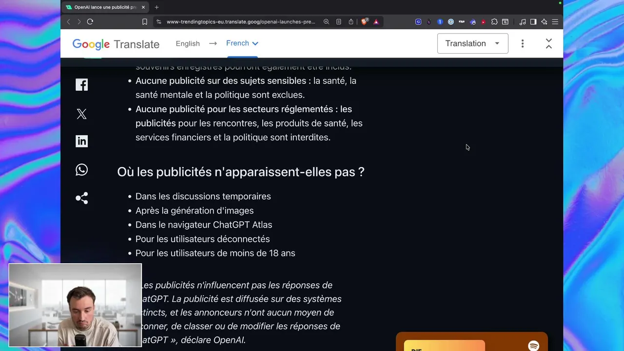Image resolution: width=624 pixels, height=351 pixels.
Task: Go back using the browser back arrow
Action: click(x=68, y=21)
